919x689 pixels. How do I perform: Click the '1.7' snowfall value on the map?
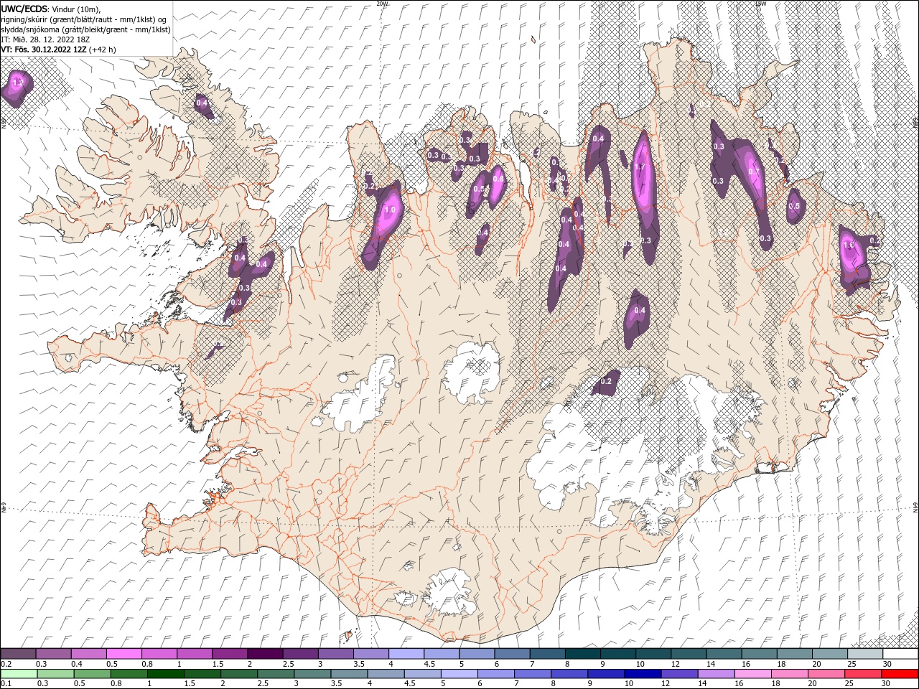tap(641, 167)
